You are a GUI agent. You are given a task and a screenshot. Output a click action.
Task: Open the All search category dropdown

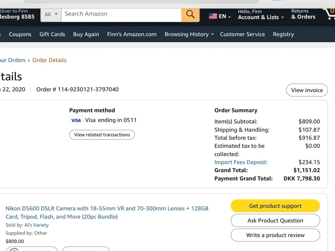pyautogui.click(x=51, y=14)
